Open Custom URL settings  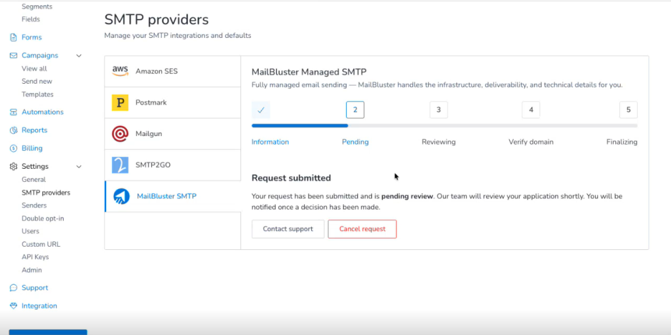[x=41, y=245]
